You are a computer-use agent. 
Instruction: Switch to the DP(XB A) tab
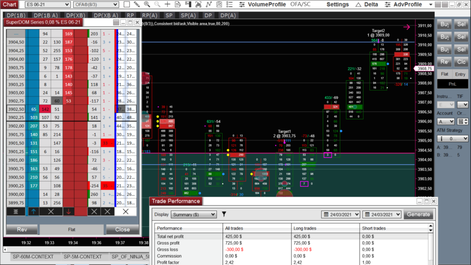click(106, 15)
